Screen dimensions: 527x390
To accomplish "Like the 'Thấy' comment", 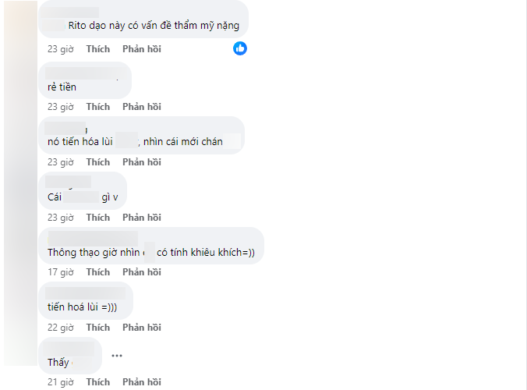I will [97, 382].
